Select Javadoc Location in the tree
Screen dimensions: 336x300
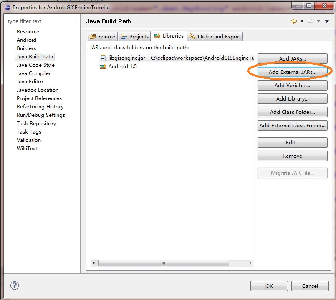pyautogui.click(x=38, y=90)
